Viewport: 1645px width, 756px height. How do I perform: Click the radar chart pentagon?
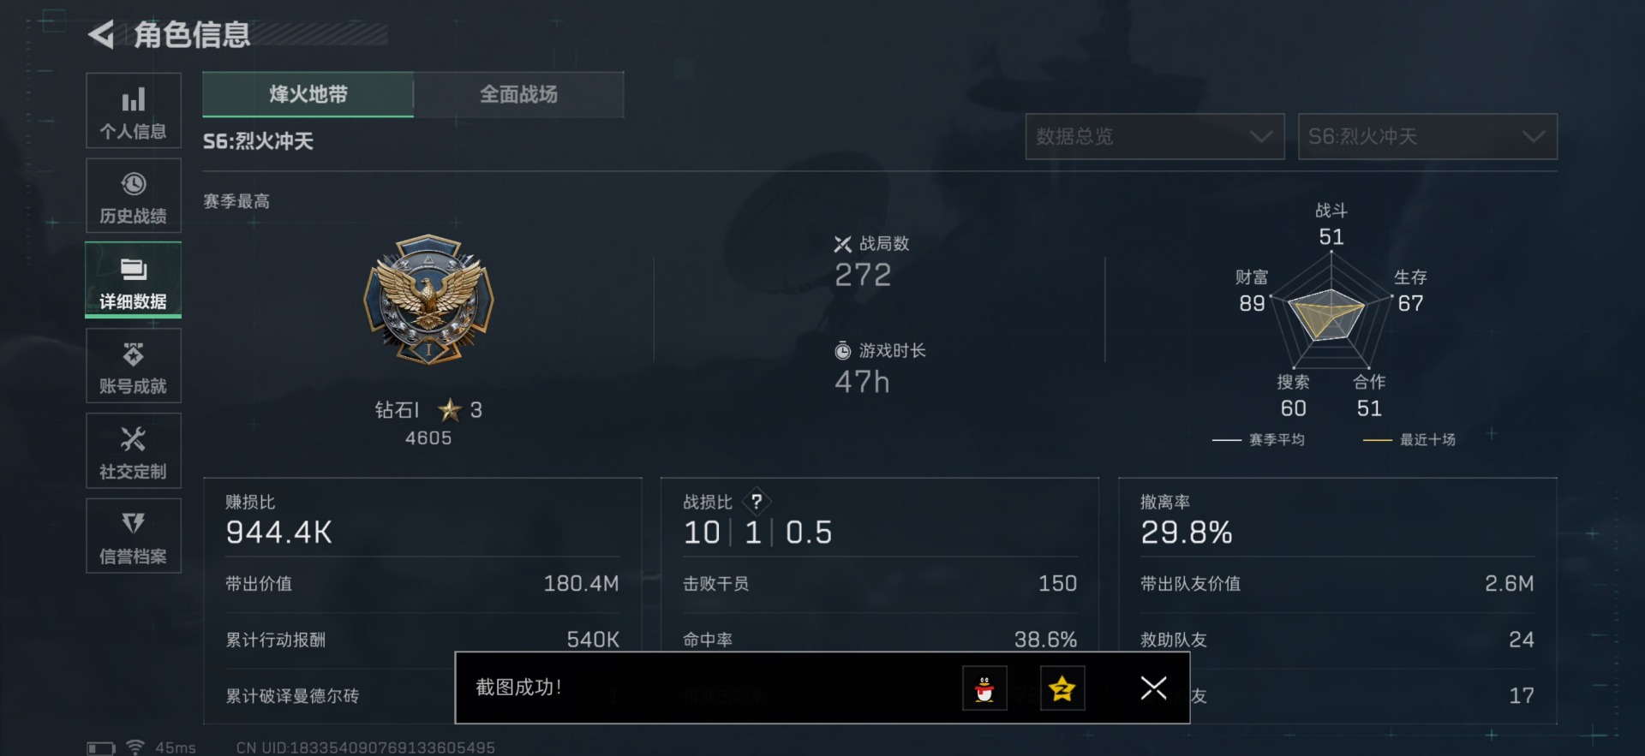point(1331,311)
